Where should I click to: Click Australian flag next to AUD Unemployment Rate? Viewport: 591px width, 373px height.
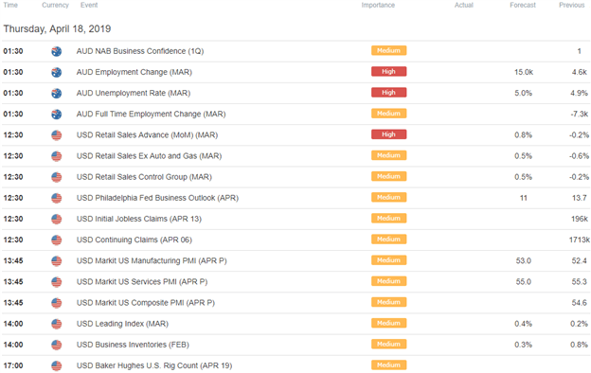57,93
